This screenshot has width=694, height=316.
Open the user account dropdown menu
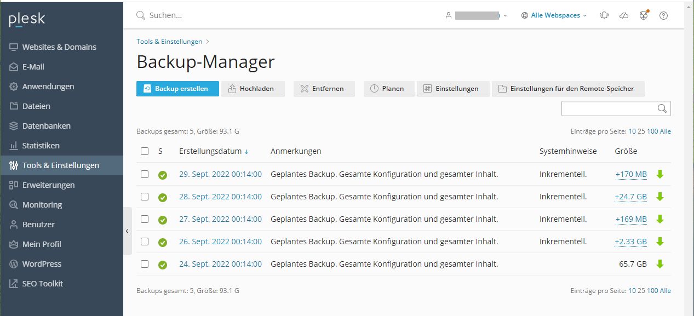pyautogui.click(x=477, y=15)
